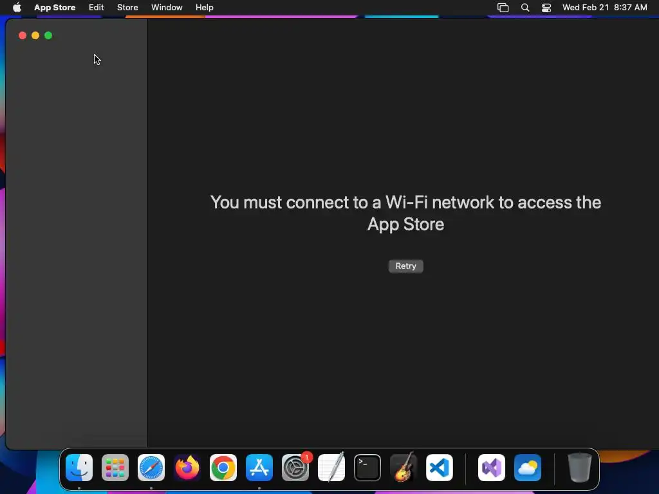This screenshot has height=494, width=659.
Task: Click the date and time in menu bar
Action: click(605, 7)
